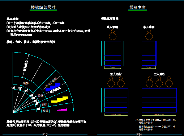Select the person outline above the top-left stair
The height and width of the screenshot is (136, 184).
[x=113, y=35]
